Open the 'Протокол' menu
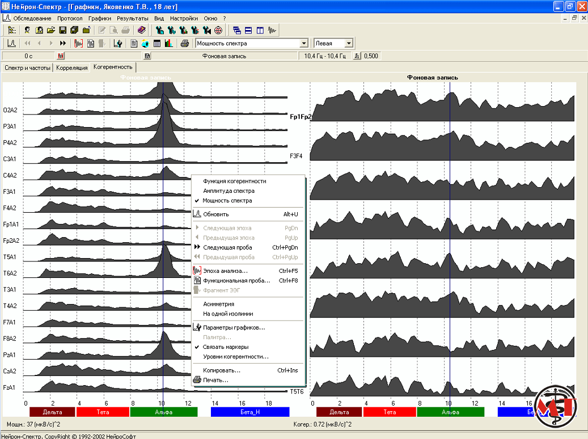Screen dimensions: 588x439 tap(70, 18)
